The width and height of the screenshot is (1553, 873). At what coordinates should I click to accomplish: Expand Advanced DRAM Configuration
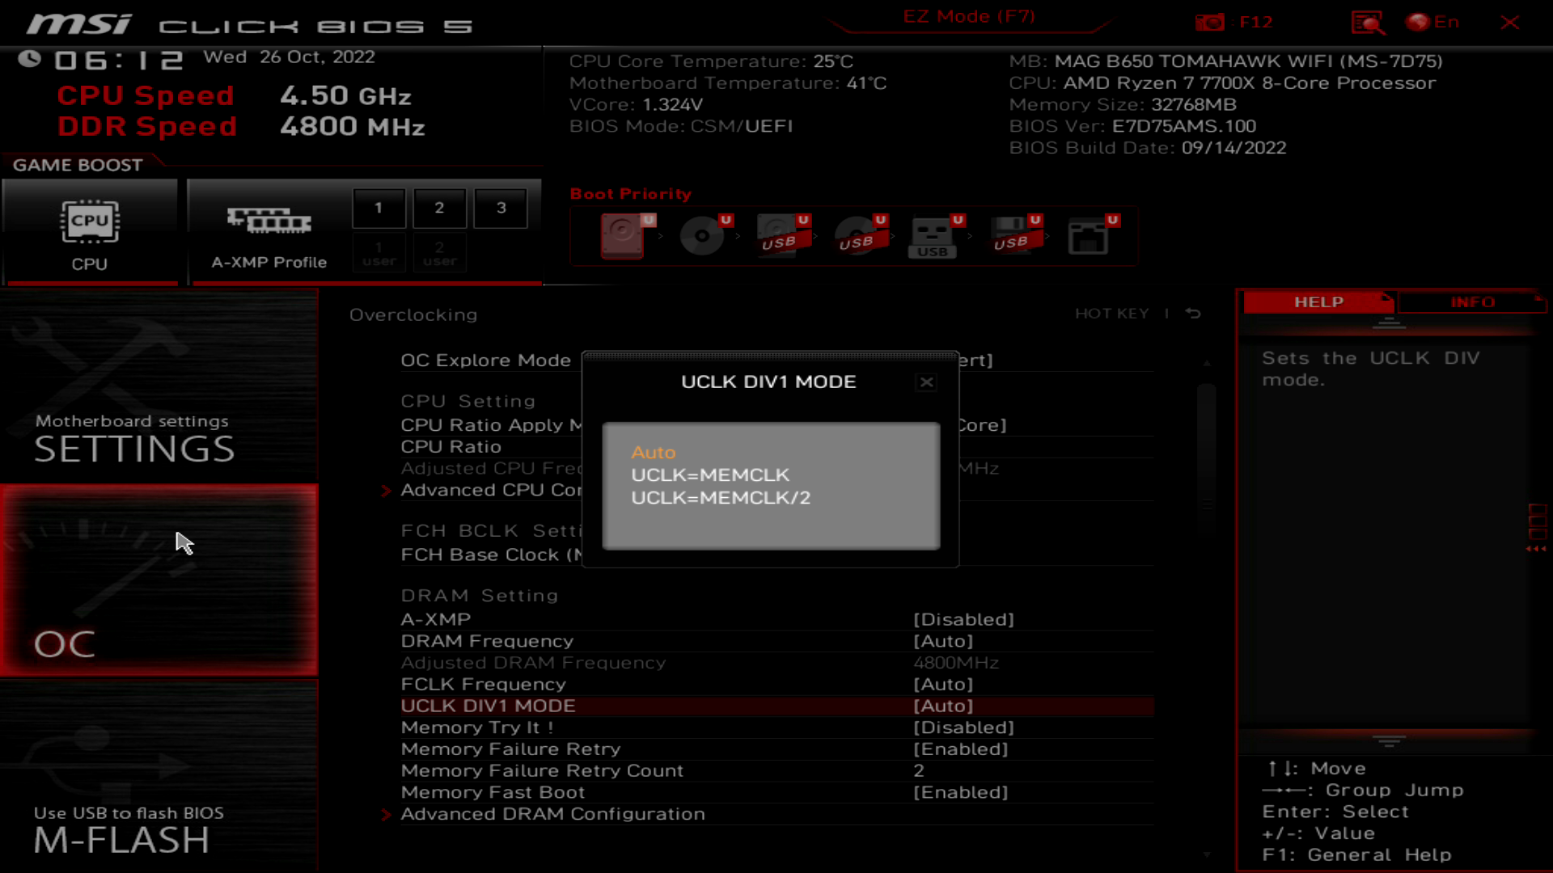click(x=552, y=814)
